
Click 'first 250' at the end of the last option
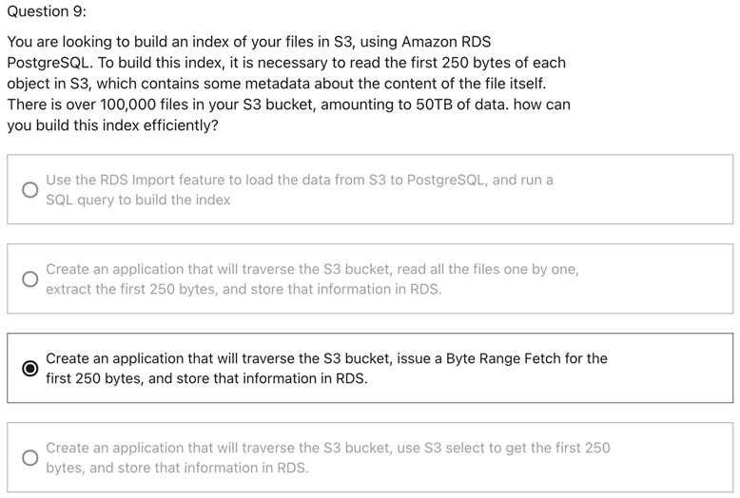click(582, 448)
